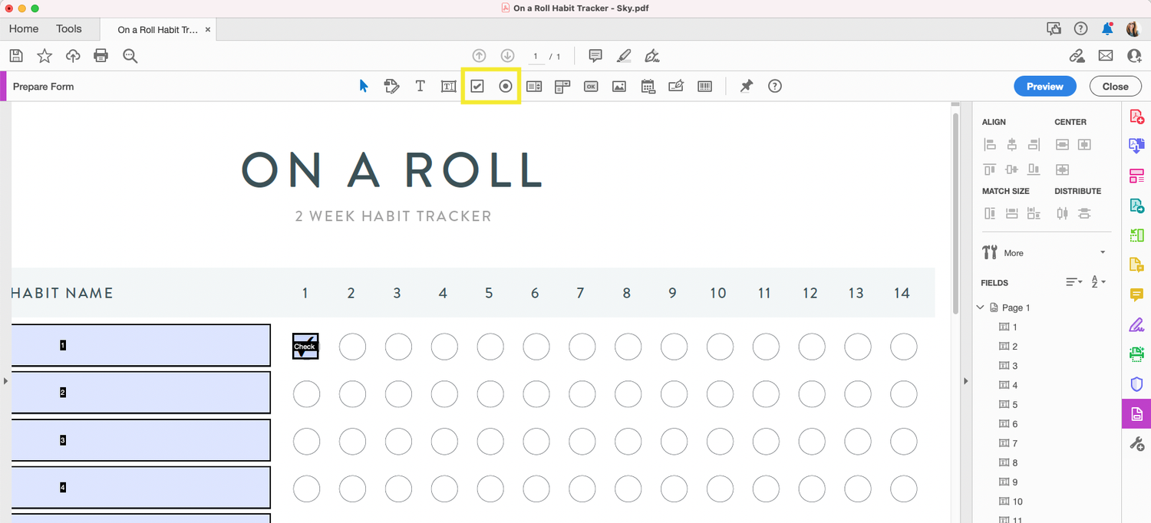
Task: Select the Date field tool
Action: pos(648,86)
